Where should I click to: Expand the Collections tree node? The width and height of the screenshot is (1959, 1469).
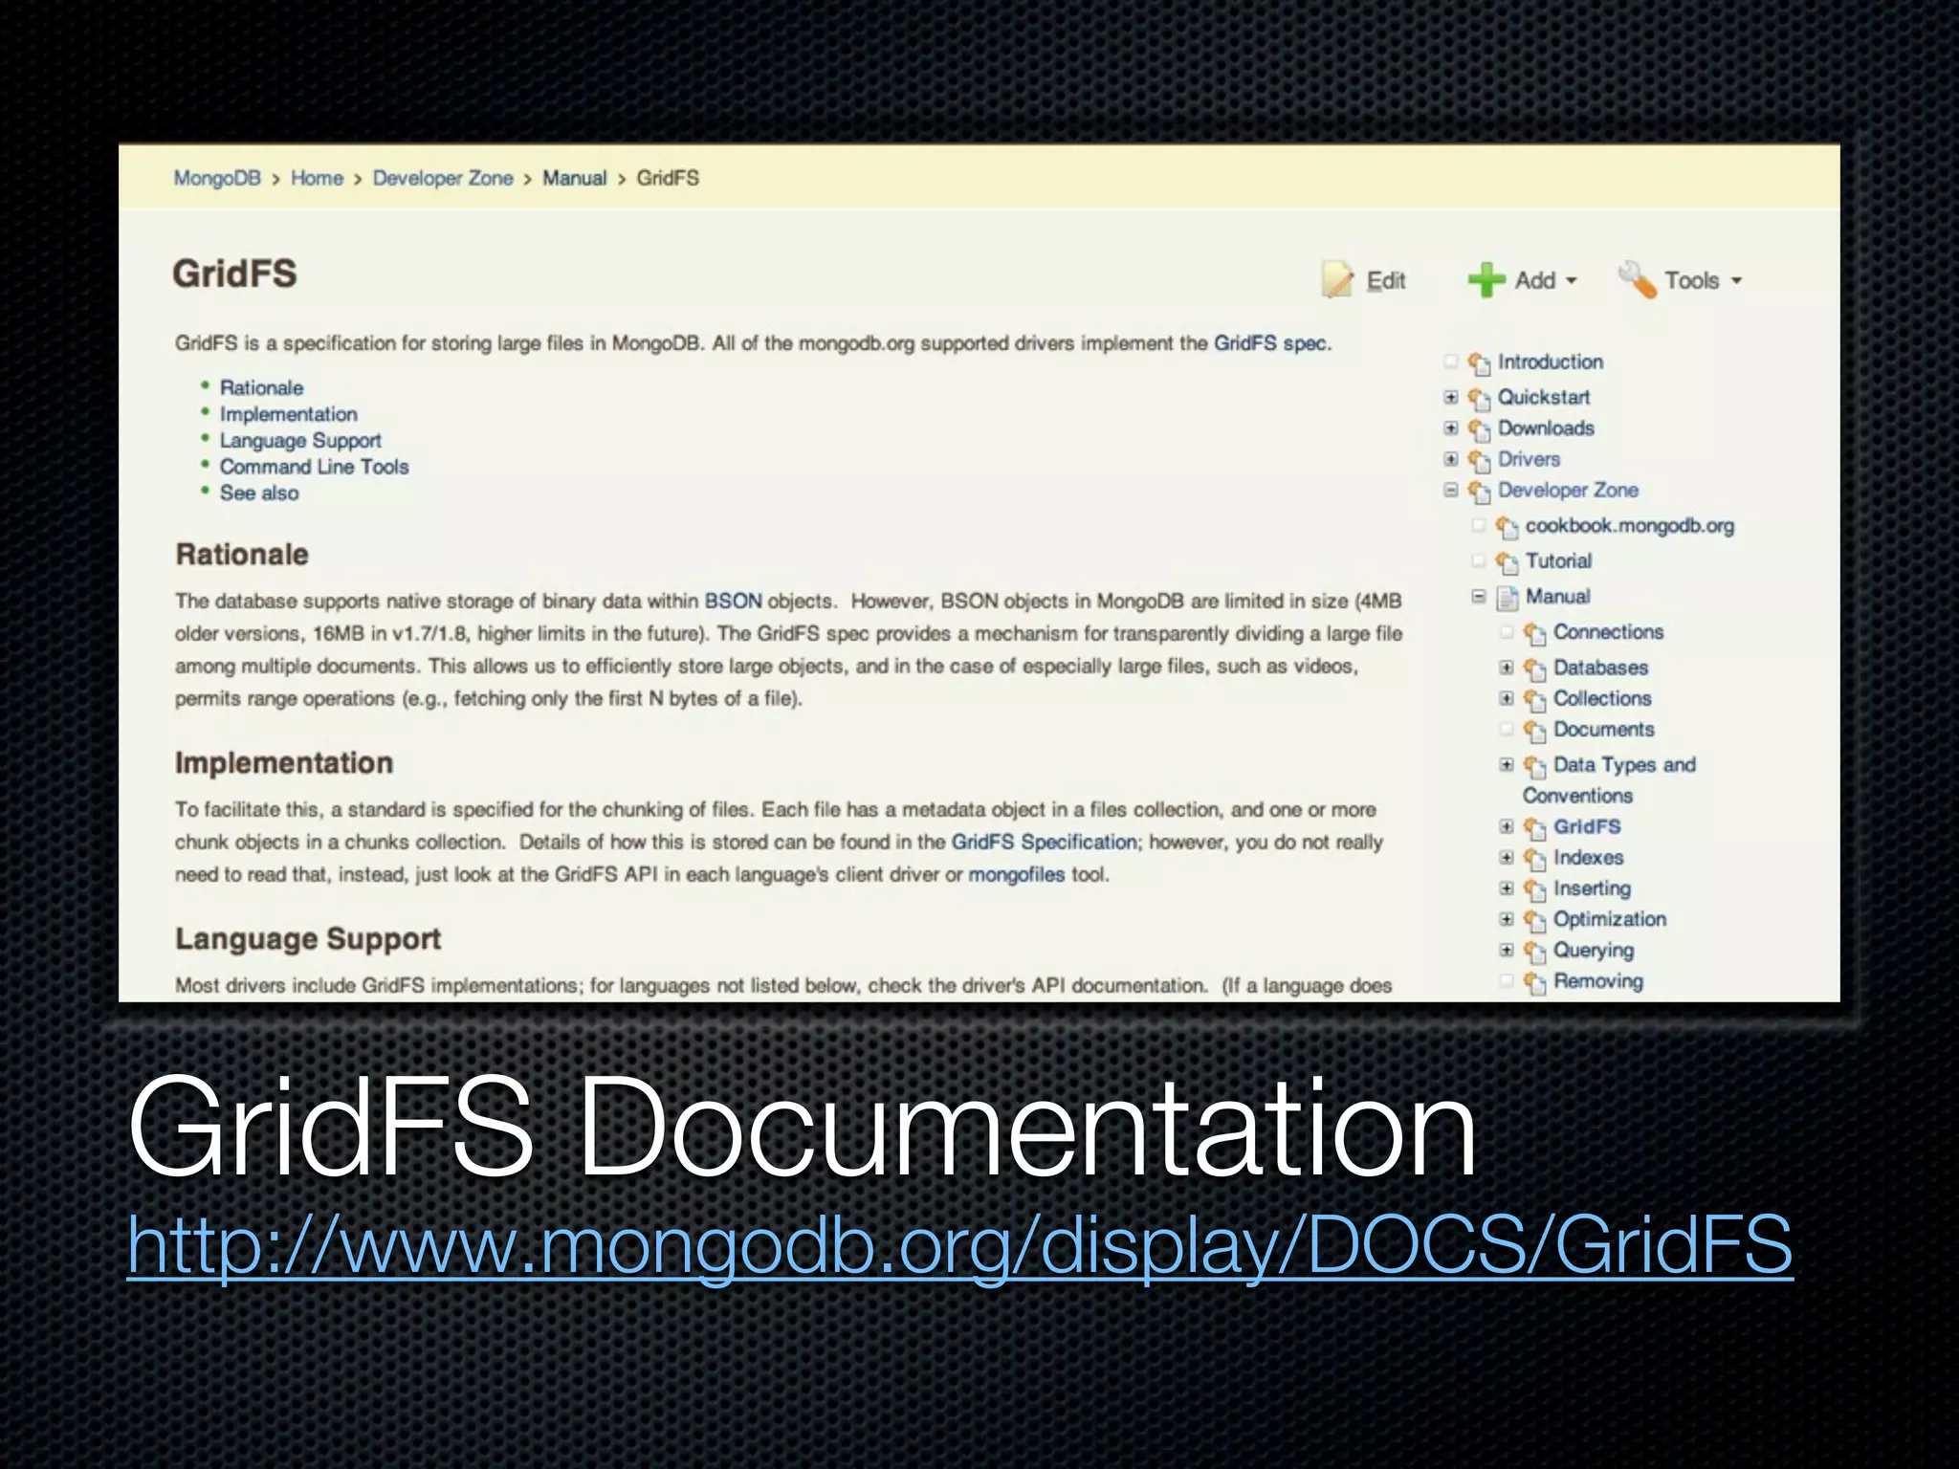1507,698
